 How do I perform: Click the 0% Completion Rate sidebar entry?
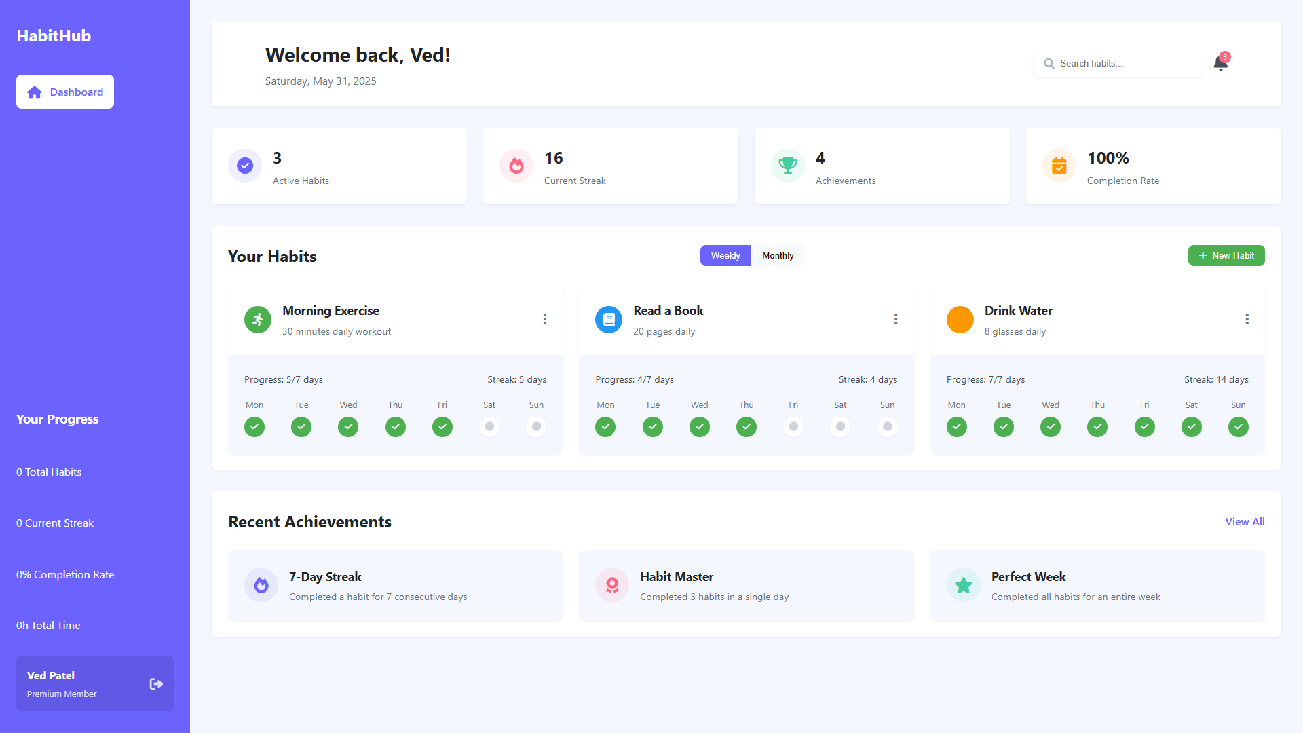(x=65, y=575)
